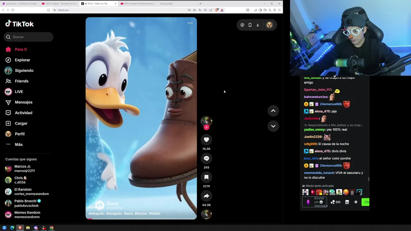This screenshot has height=231, width=411.
Task: Open a new browser tab
Action: point(200,4)
